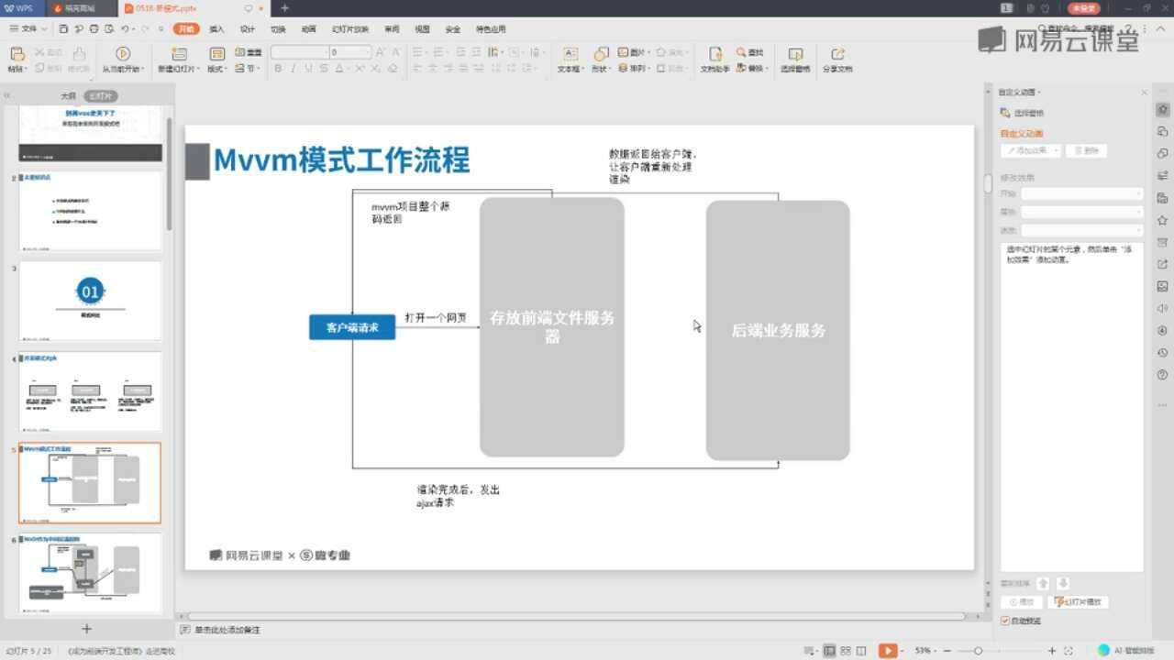Open the Insert ribbon tab
Image resolution: width=1174 pixels, height=660 pixels.
(216, 29)
